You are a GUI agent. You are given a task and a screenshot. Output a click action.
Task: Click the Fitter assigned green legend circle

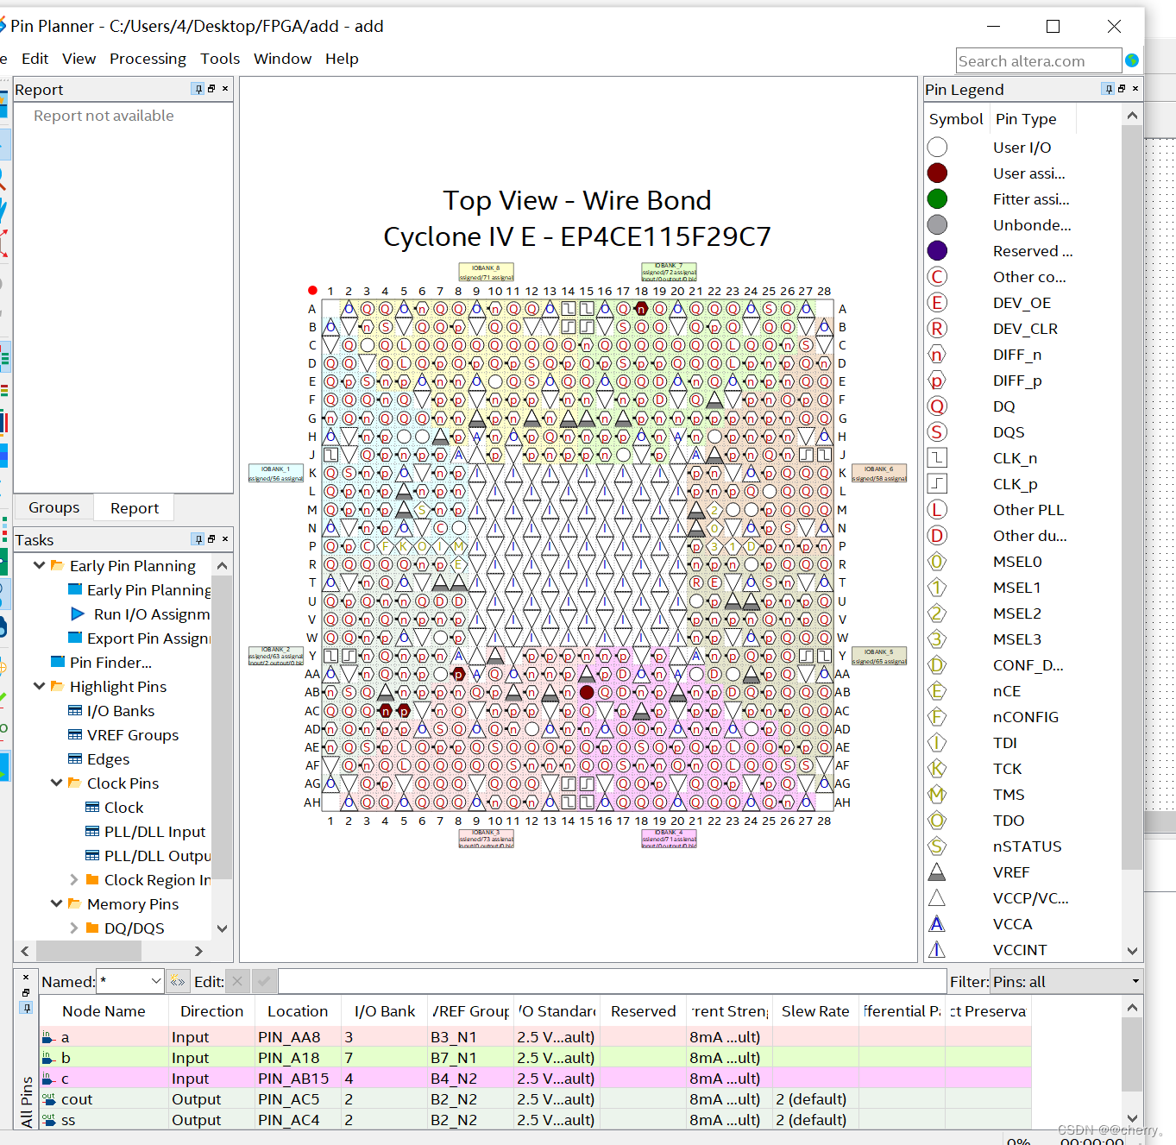point(937,199)
